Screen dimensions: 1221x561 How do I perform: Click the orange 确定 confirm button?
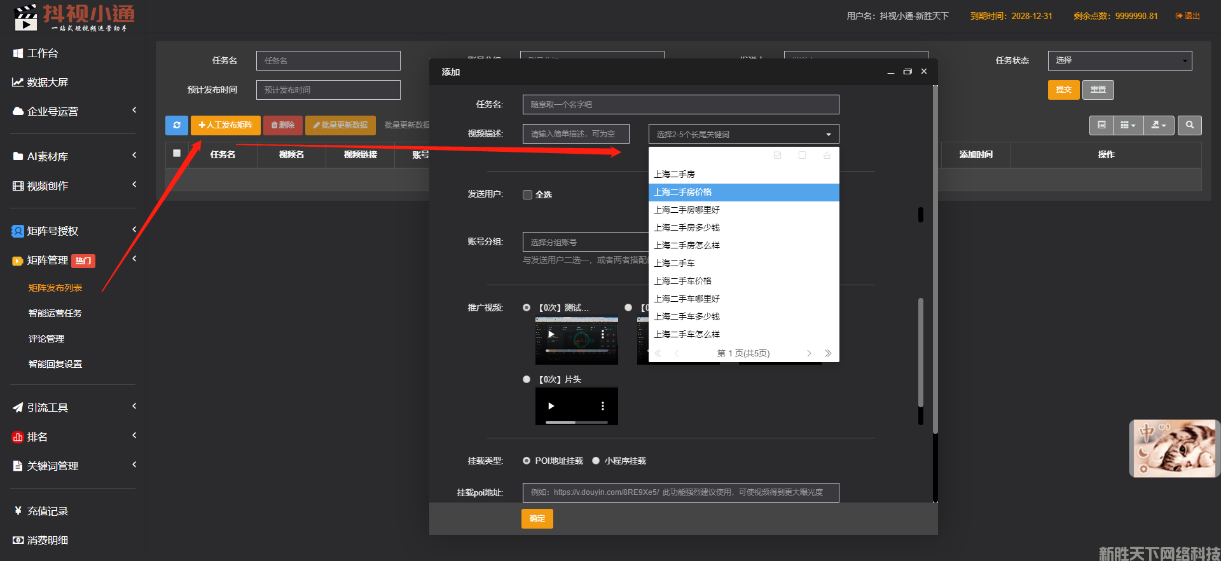click(x=537, y=518)
